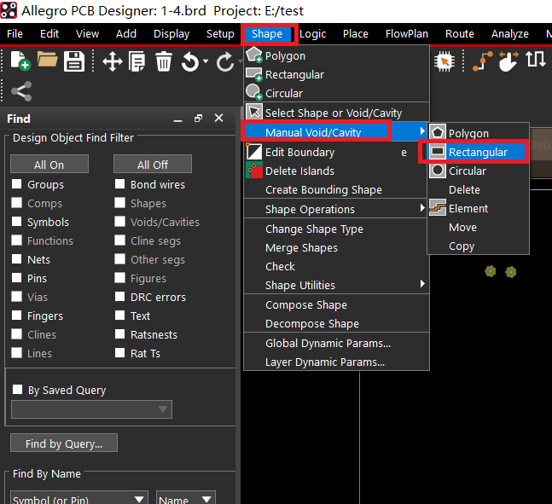Enable the Symbols checkbox
Screen dimensions: 552x504
[x=17, y=222]
